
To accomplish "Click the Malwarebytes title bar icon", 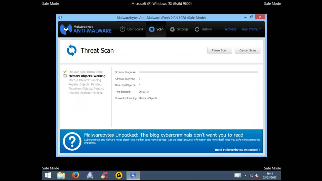I will click(60, 18).
